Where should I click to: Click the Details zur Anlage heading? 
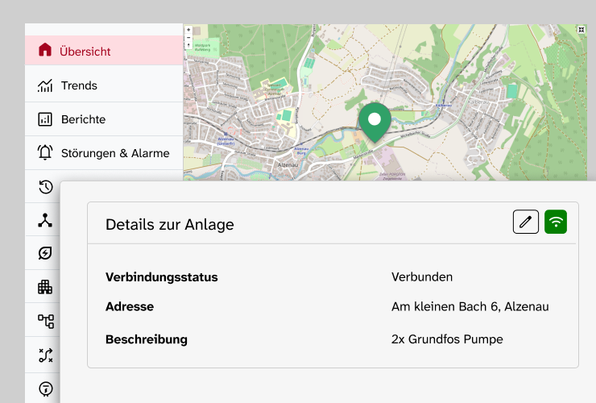169,225
